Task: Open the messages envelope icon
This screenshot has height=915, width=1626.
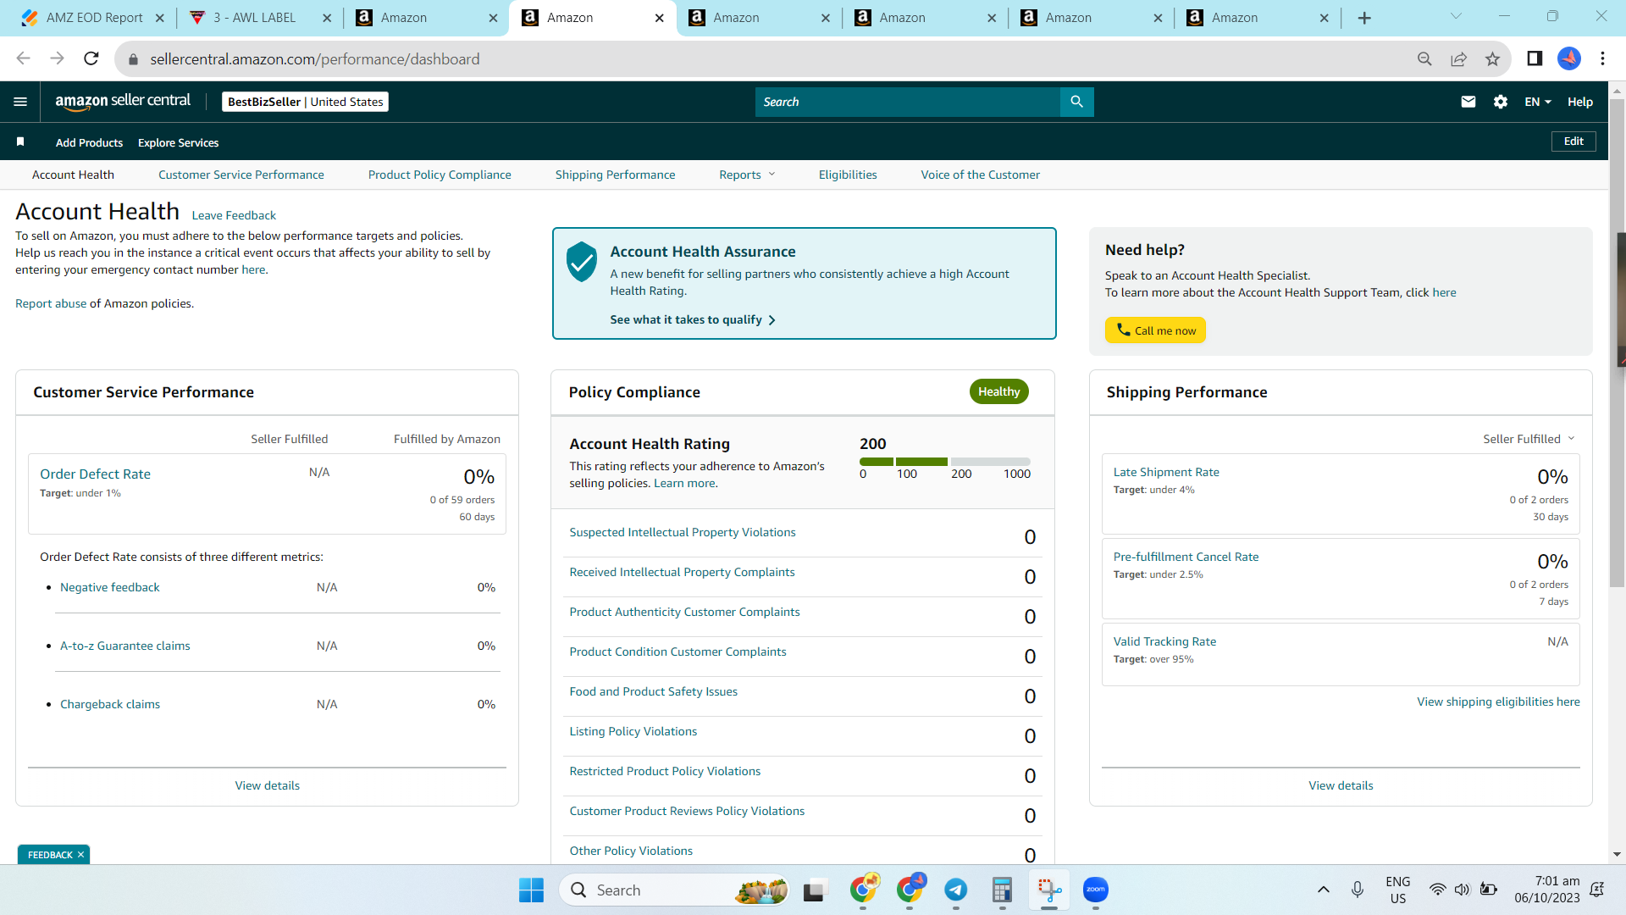Action: (1468, 102)
